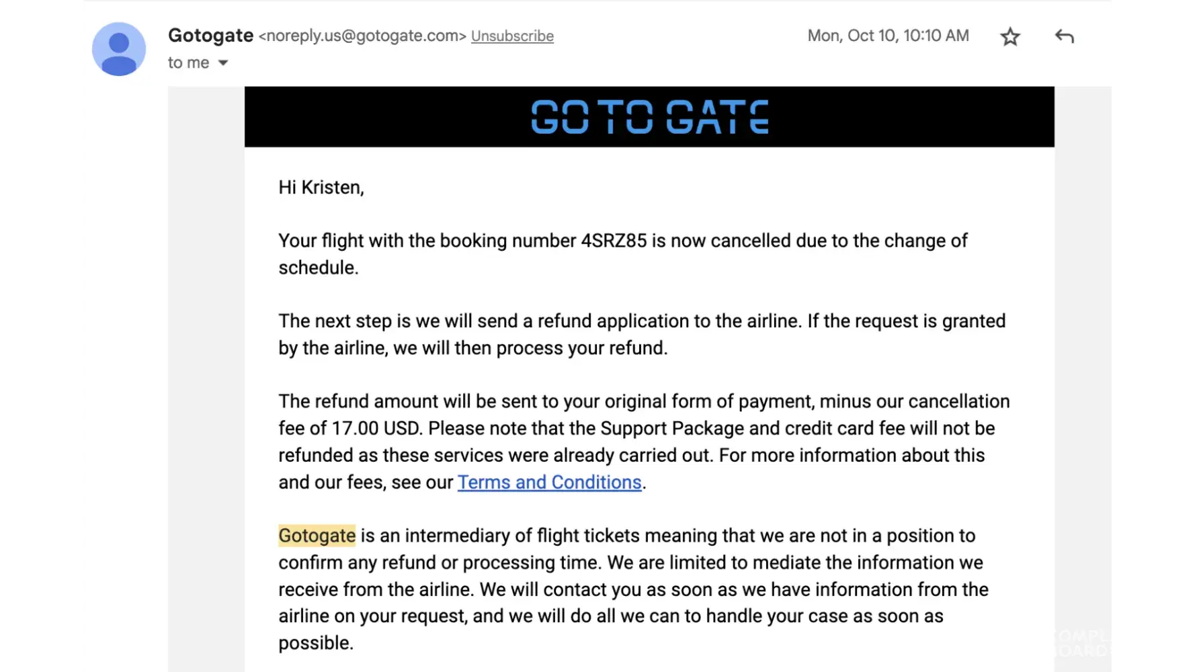Screen dimensions: 1195x672
Task: Click the Mon, Oct 10 timestamp
Action: coord(888,36)
